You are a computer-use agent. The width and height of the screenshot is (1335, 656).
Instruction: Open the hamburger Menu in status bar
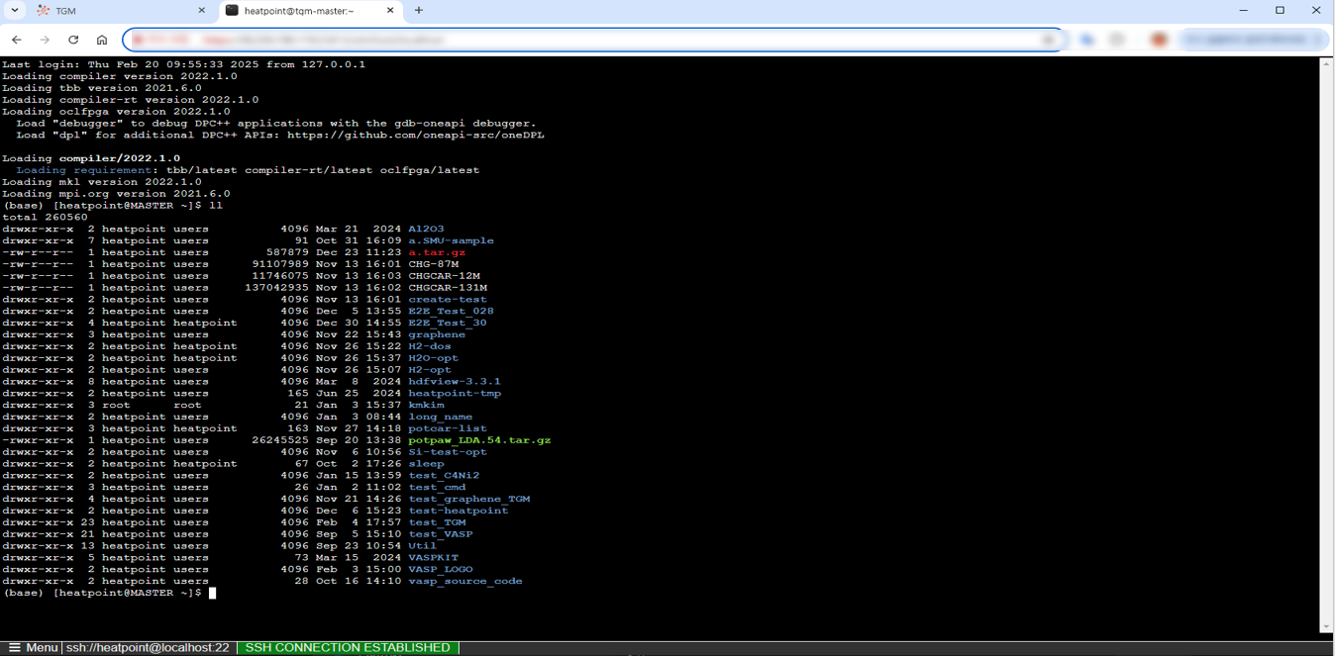click(33, 647)
